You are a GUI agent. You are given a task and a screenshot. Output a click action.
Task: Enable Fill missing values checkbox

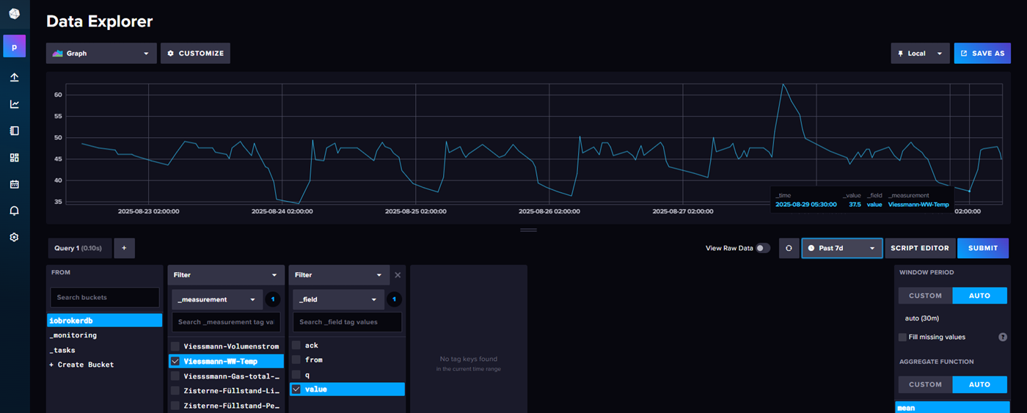pos(903,337)
